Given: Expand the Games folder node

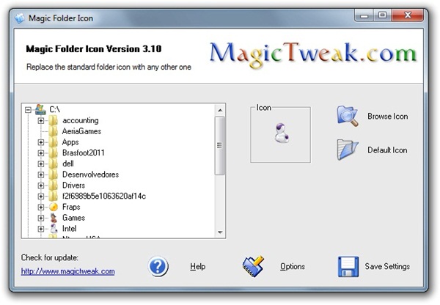Looking at the screenshot, I should [41, 218].
